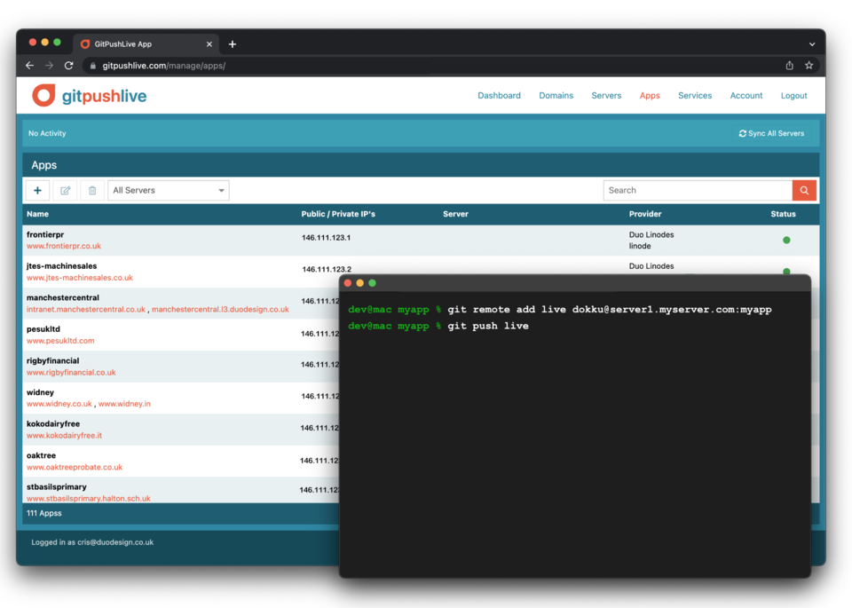Click the Logged in as cris@duodesign.co.uk text

tap(92, 542)
